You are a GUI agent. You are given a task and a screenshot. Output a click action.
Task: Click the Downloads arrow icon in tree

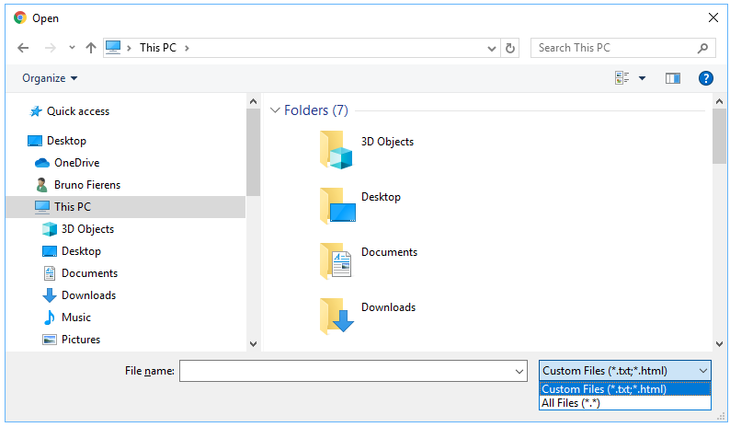pyautogui.click(x=50, y=295)
